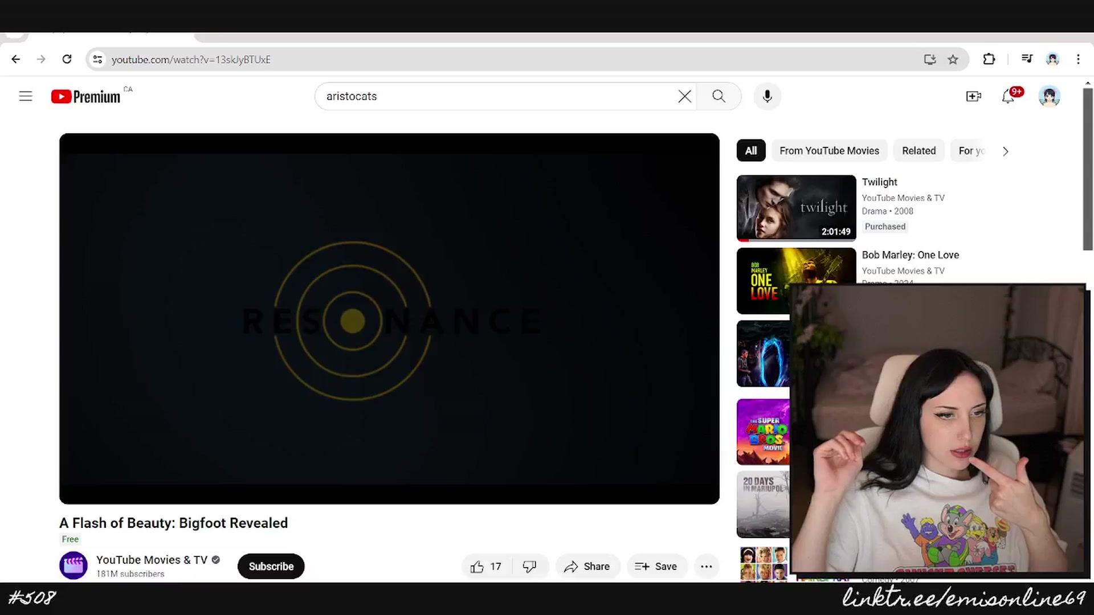Open The Super Mario Bros. Movie thumbnail

pyautogui.click(x=763, y=432)
